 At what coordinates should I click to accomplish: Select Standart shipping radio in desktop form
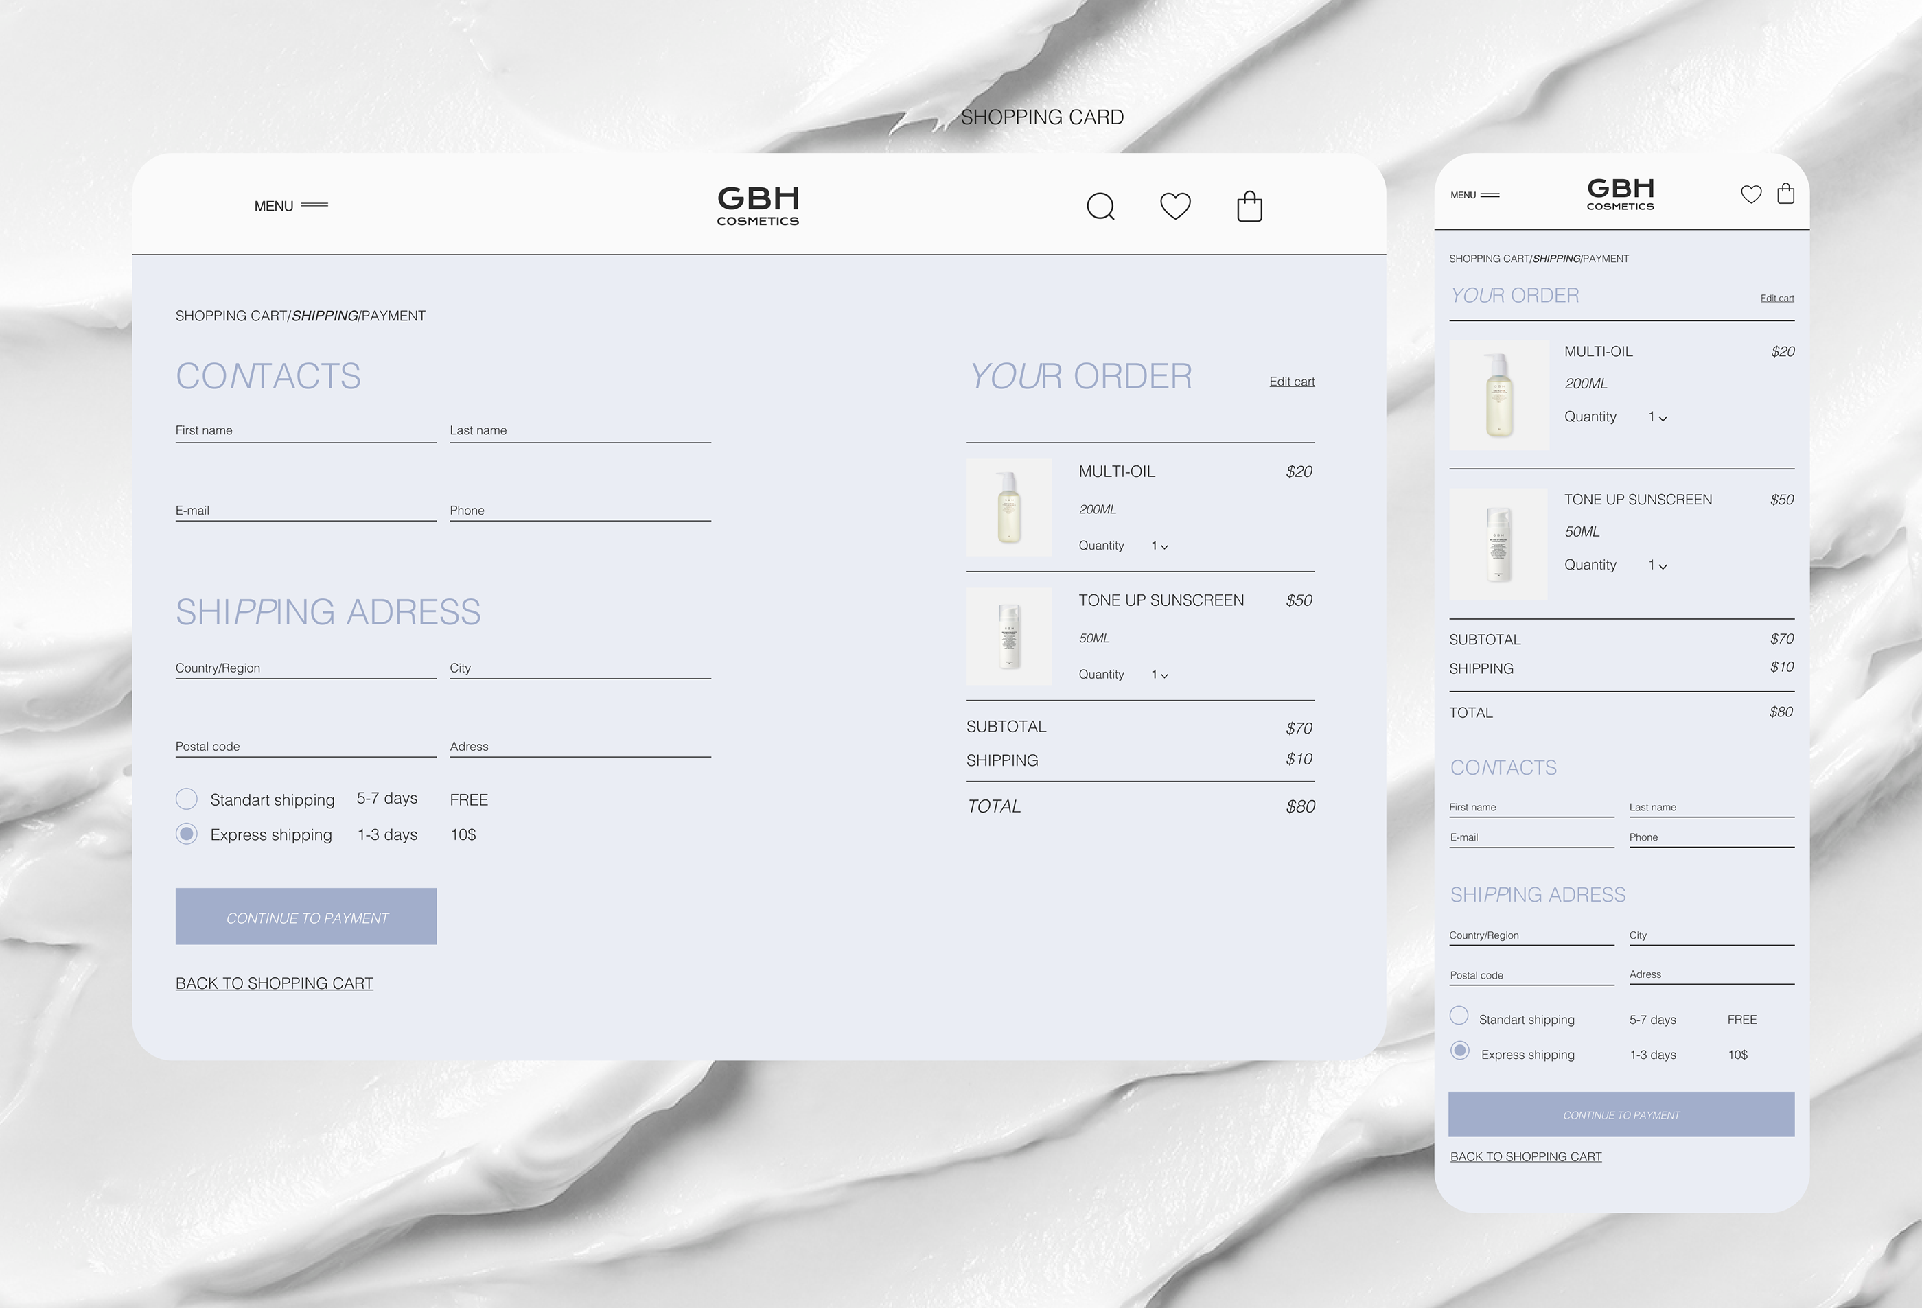pos(187,799)
